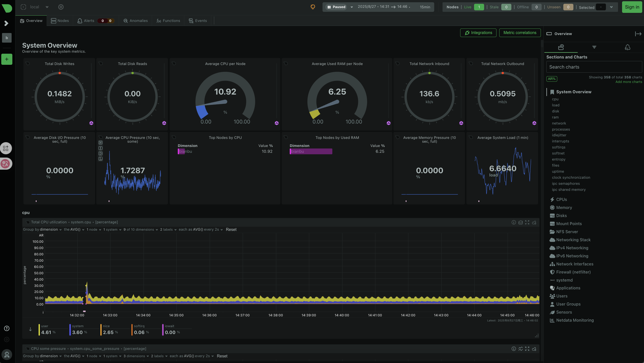Click the green plus button in left sidebar
The width and height of the screenshot is (644, 363).
(x=7, y=59)
